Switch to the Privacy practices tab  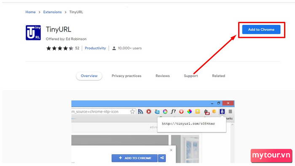click(126, 76)
